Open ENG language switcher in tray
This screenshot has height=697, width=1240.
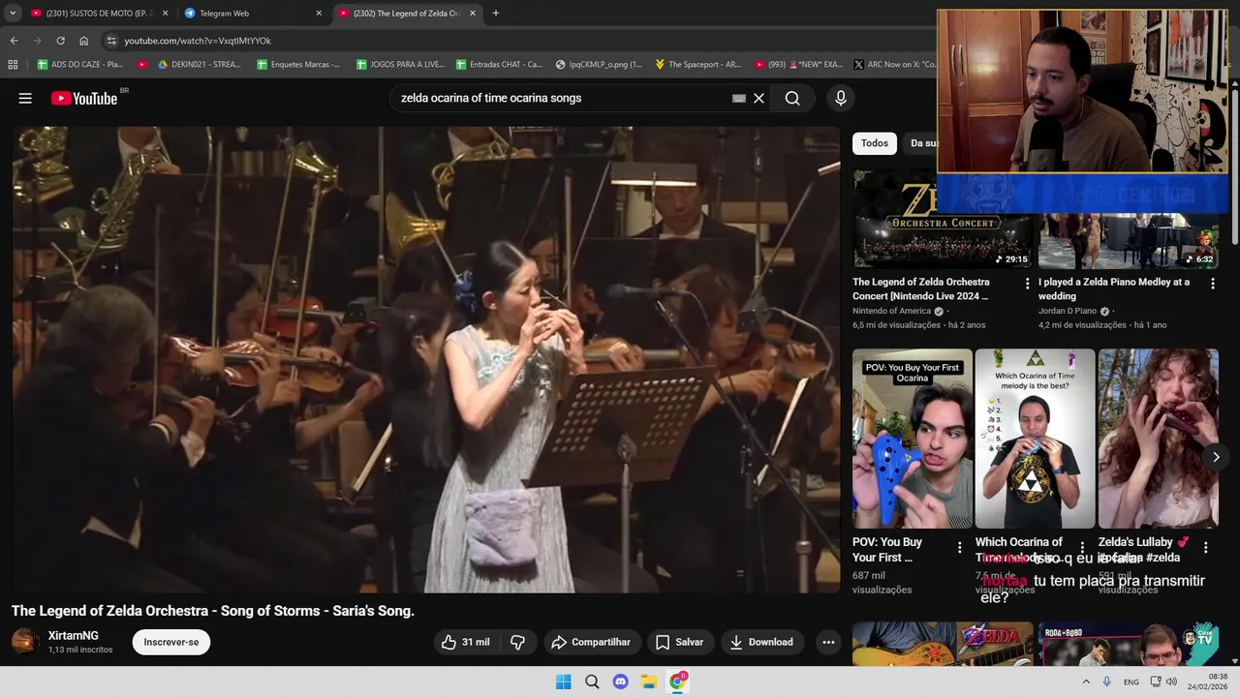tap(1131, 682)
